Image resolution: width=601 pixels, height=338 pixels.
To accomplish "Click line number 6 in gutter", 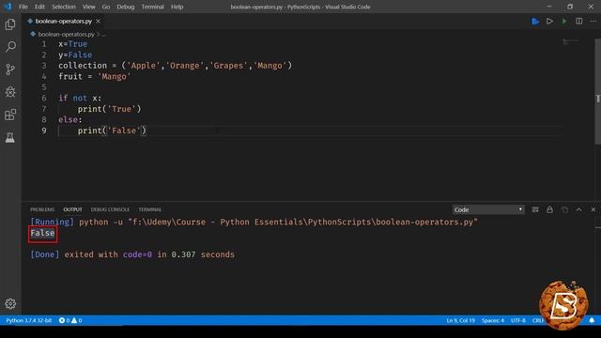I will point(44,98).
